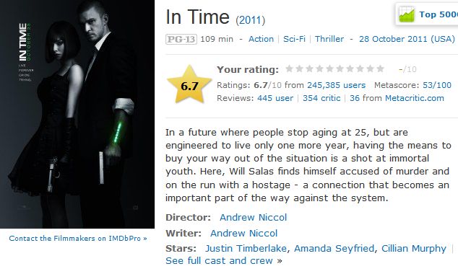Click the green Top 5000 chart icon
This screenshot has height=274, width=458.
click(407, 14)
